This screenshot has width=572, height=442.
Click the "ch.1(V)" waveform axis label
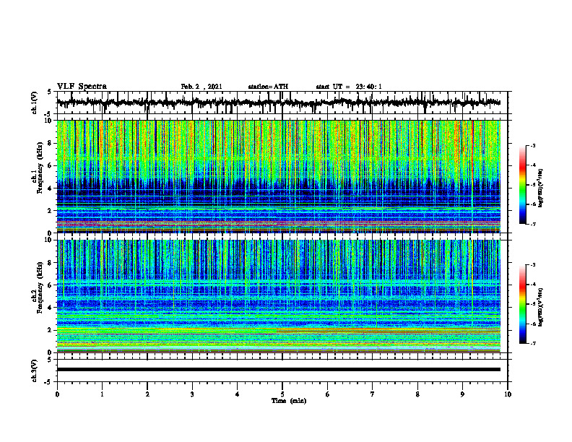pos(35,103)
